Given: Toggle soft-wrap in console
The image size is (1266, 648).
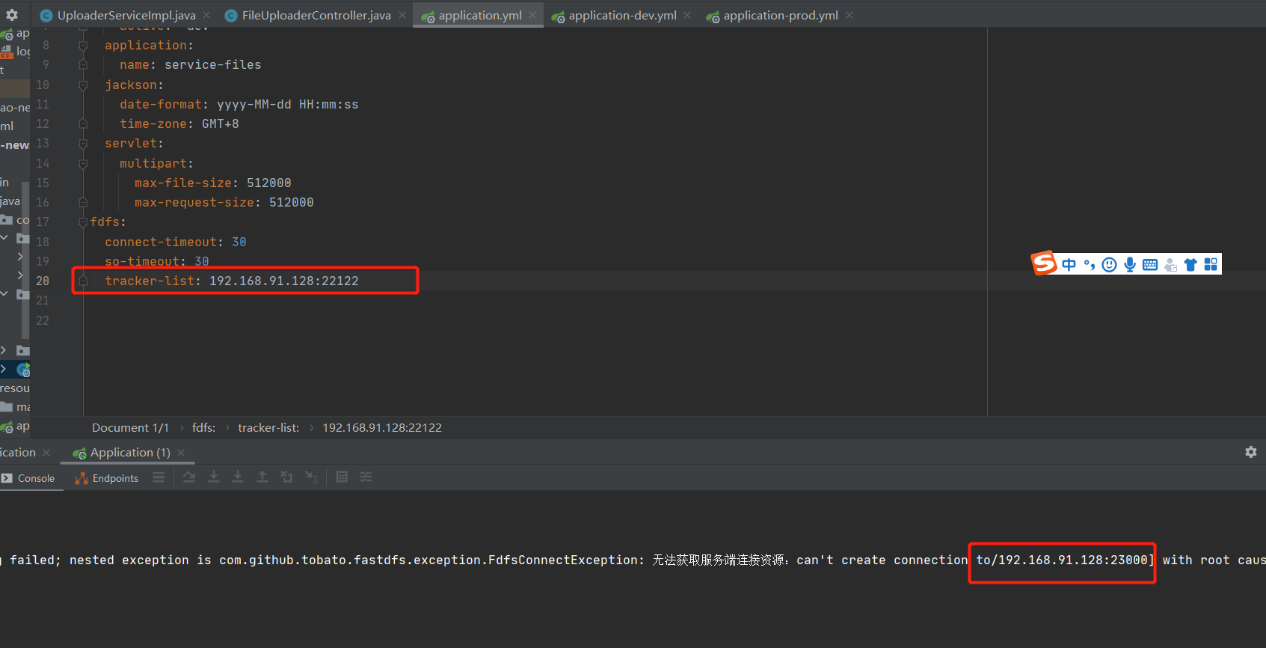Looking at the screenshot, I should click(x=189, y=477).
